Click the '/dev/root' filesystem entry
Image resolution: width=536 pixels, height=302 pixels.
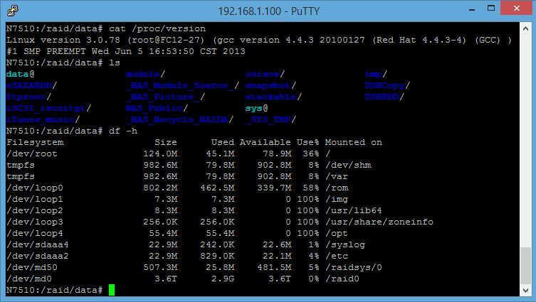coord(32,154)
